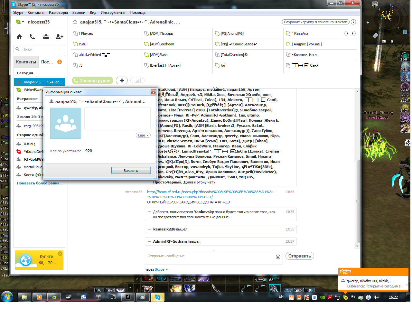The height and width of the screenshot is (309, 412).
Task: Click the Skype ad Купите banner
Action: click(x=39, y=260)
